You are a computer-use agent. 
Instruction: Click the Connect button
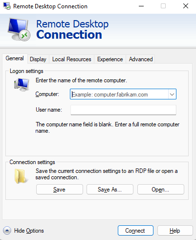coord(135,231)
